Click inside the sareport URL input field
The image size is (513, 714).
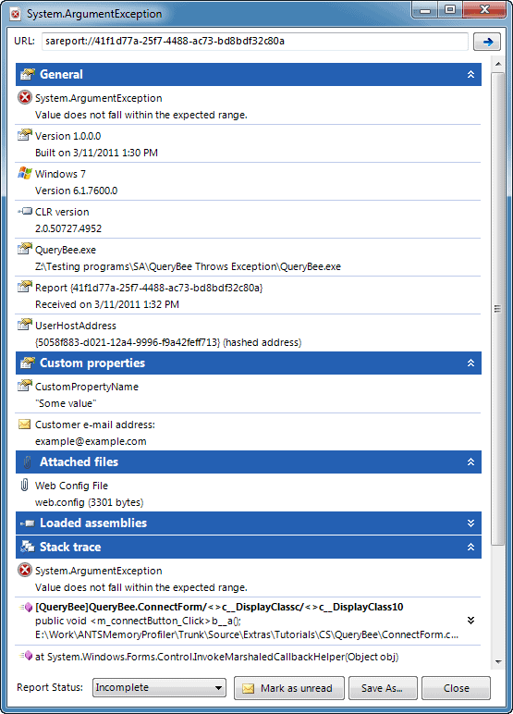click(x=255, y=41)
